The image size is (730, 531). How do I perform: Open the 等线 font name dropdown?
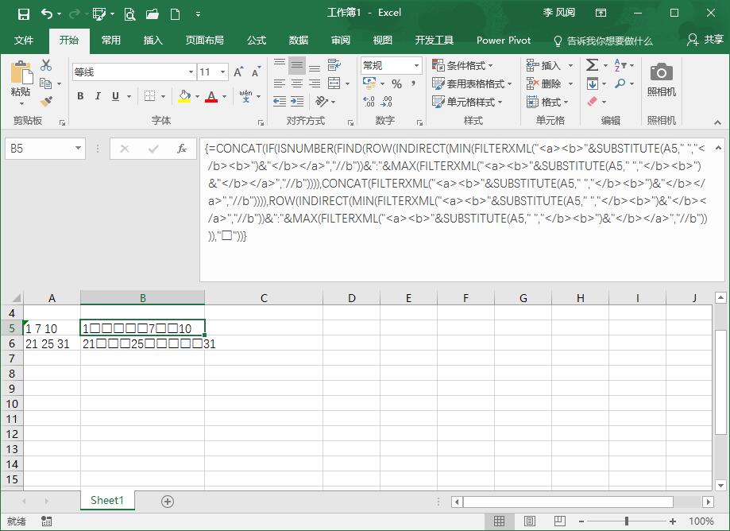(x=191, y=72)
